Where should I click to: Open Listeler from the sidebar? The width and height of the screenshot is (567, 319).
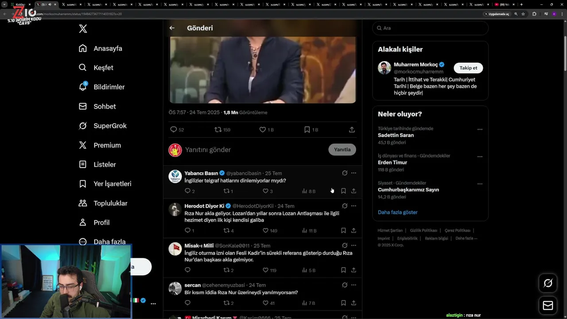tap(97, 164)
